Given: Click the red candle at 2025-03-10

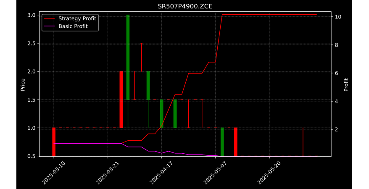Looking at the screenshot, I should [x=54, y=142].
